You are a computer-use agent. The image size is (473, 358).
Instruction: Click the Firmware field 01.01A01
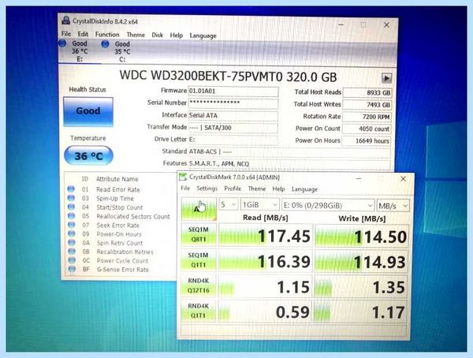pos(233,91)
